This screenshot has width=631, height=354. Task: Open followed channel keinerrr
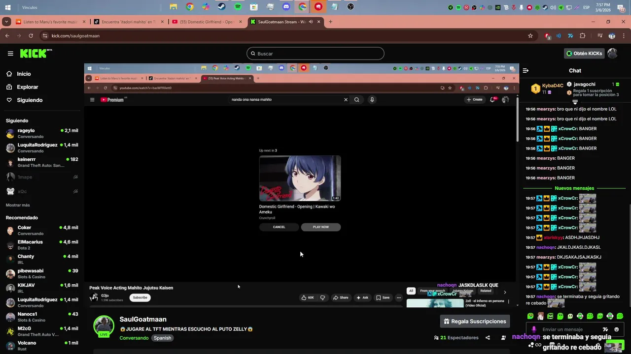coord(42,162)
